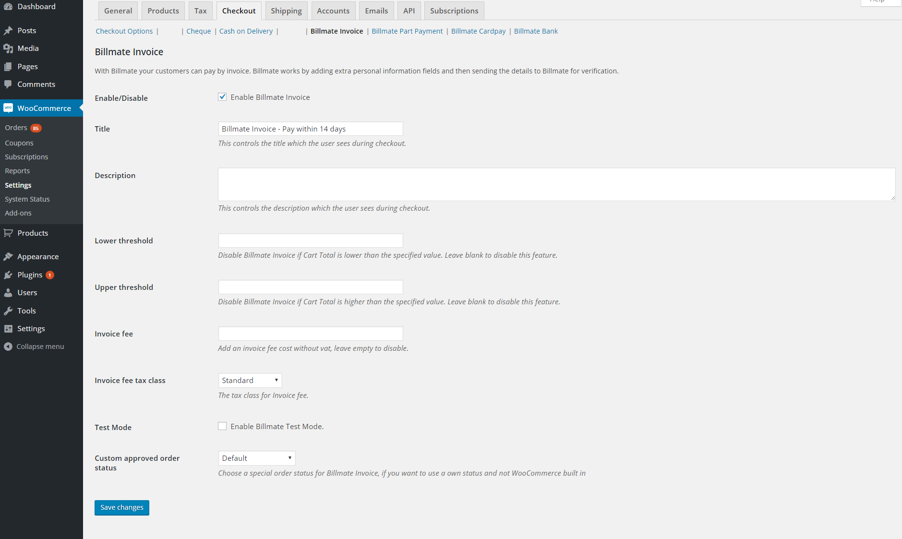
Task: Go to the API tab
Action: tap(409, 11)
